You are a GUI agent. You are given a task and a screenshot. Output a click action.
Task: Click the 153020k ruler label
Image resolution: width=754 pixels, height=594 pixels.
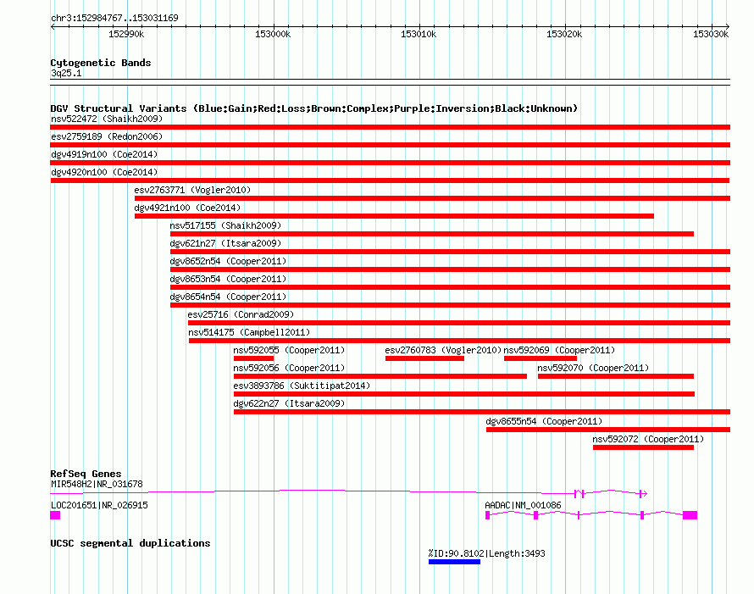(x=564, y=34)
